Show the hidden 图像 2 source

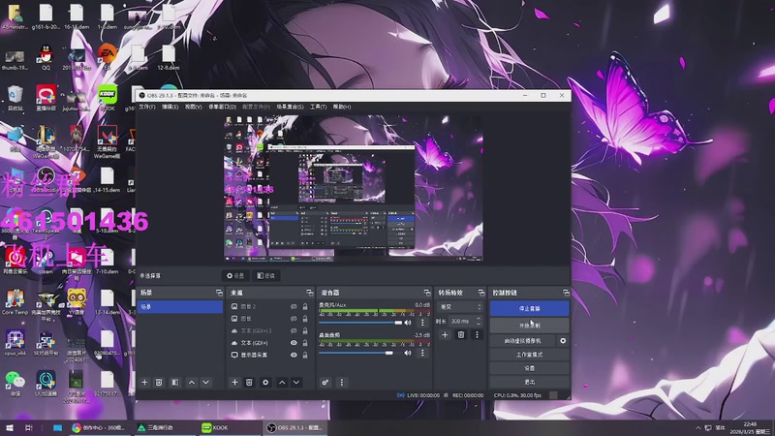tap(294, 306)
